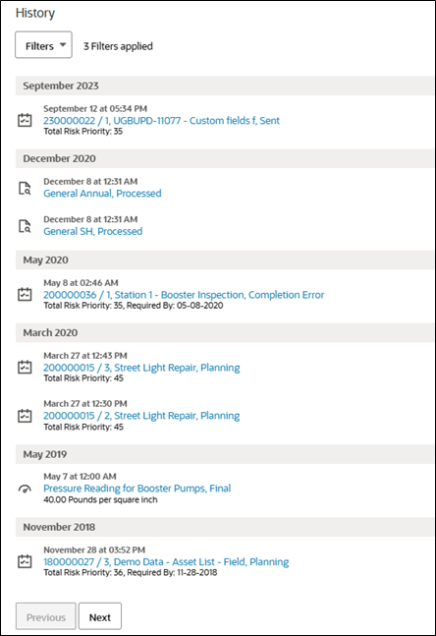Go to the Next page of history

coord(100,617)
